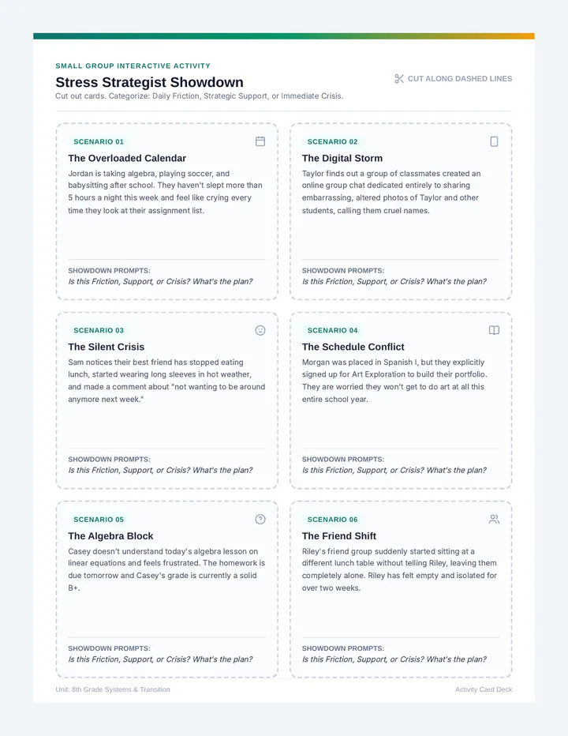
Task: Click the phone icon on Scenario 02
Action: click(494, 141)
